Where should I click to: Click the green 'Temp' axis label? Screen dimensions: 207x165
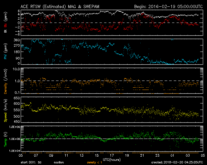pos(5,142)
